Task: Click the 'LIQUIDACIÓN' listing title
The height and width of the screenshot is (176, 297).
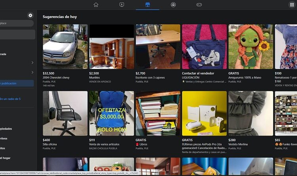Action: 190,77
